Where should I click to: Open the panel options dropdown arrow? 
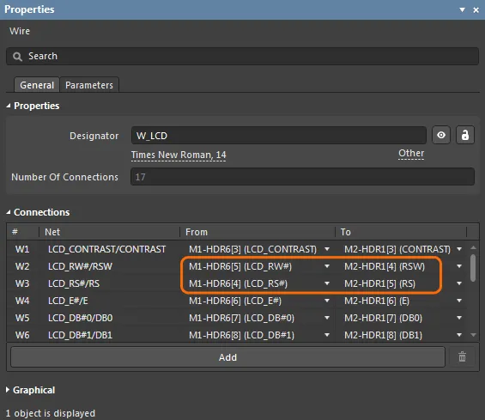point(462,10)
